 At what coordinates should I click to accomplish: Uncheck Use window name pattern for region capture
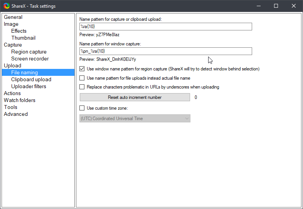click(82, 69)
